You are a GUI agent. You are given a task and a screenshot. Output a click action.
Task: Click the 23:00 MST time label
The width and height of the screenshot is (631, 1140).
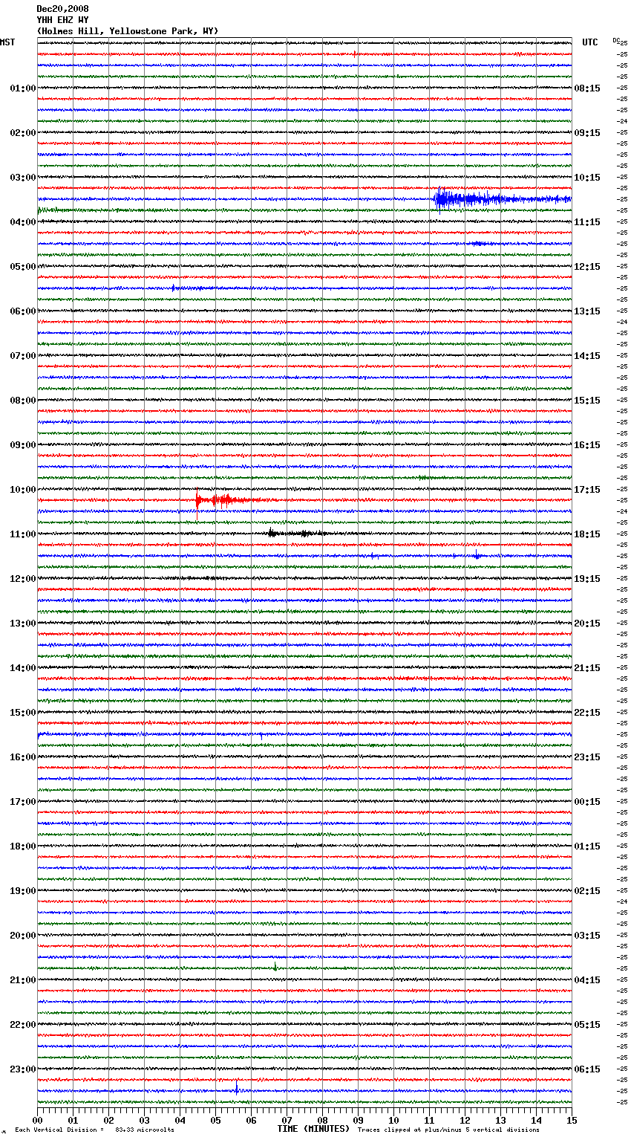tap(23, 1069)
